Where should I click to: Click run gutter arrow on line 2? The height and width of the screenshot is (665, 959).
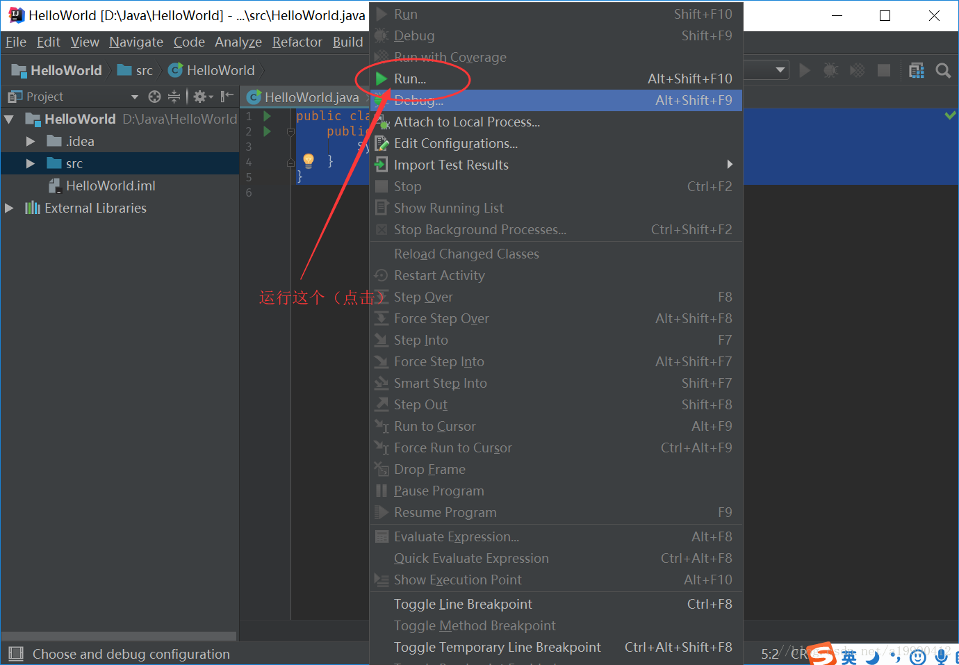(x=267, y=131)
